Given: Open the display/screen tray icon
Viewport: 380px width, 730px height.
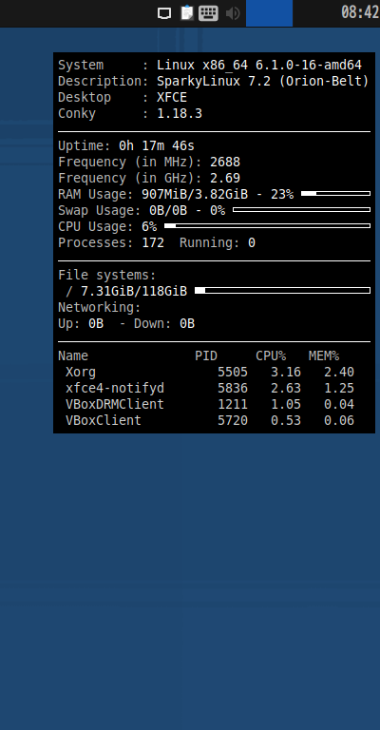Looking at the screenshot, I should 164,13.
